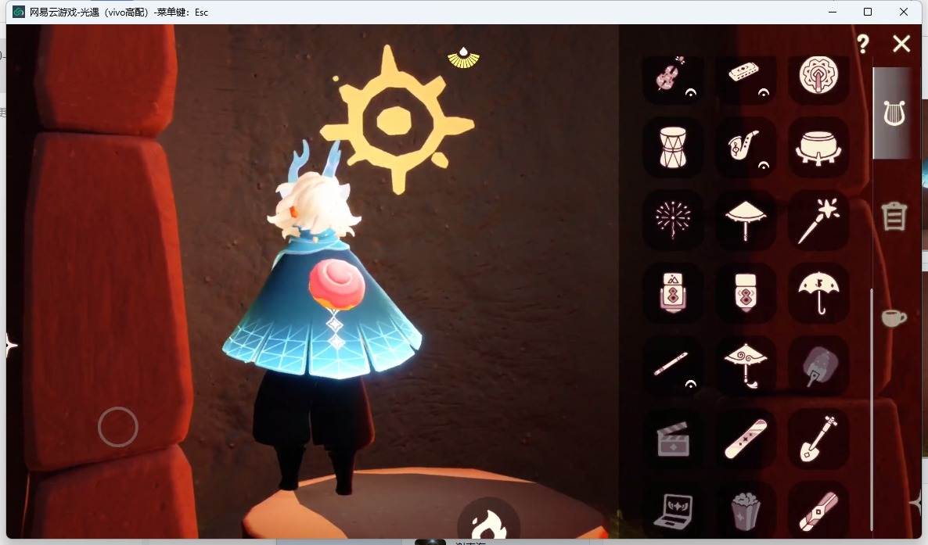Switch to the harp instruments tab
928x545 pixels.
click(x=894, y=113)
